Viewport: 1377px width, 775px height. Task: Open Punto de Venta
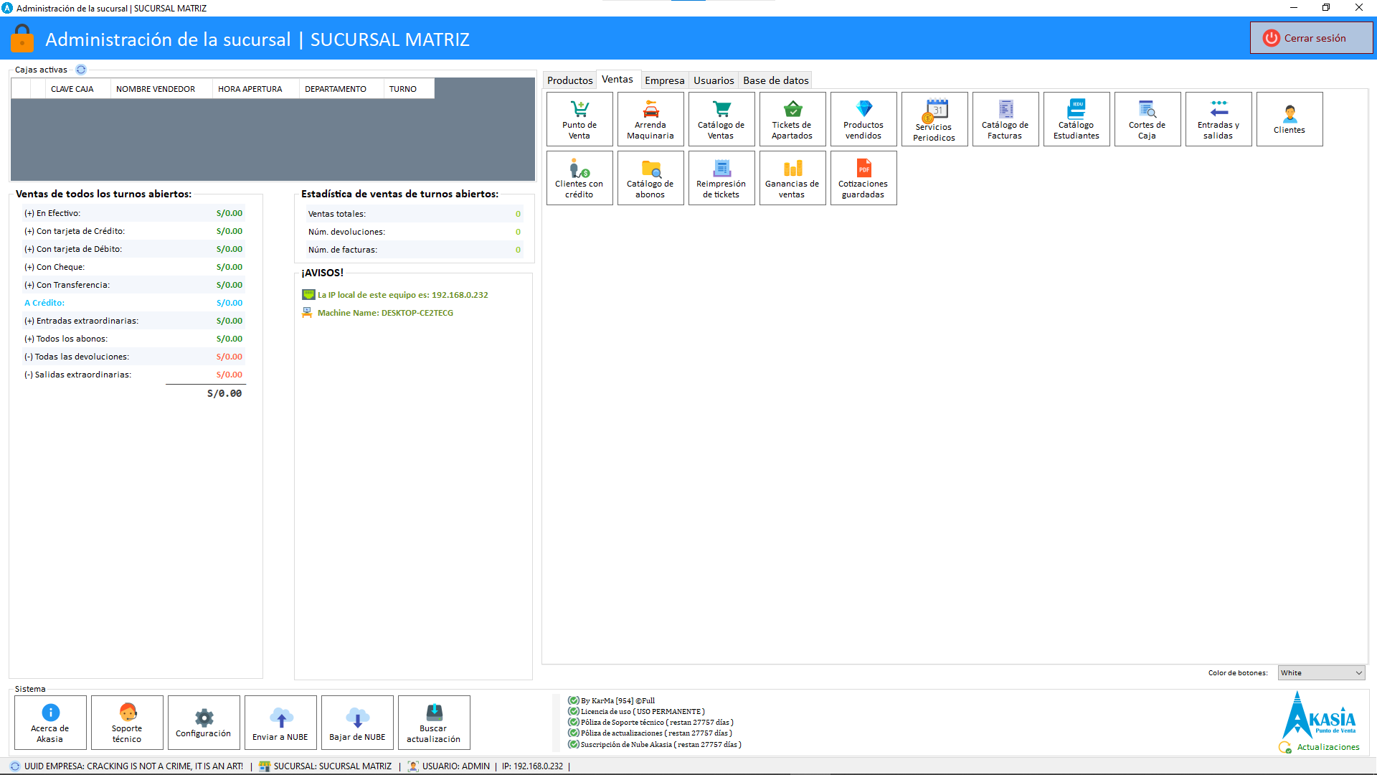click(x=579, y=119)
